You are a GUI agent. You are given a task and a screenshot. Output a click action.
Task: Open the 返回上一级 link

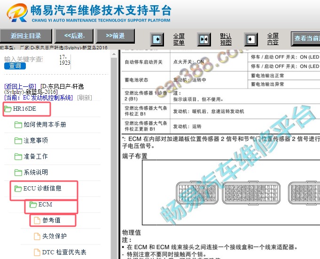pos(20,86)
